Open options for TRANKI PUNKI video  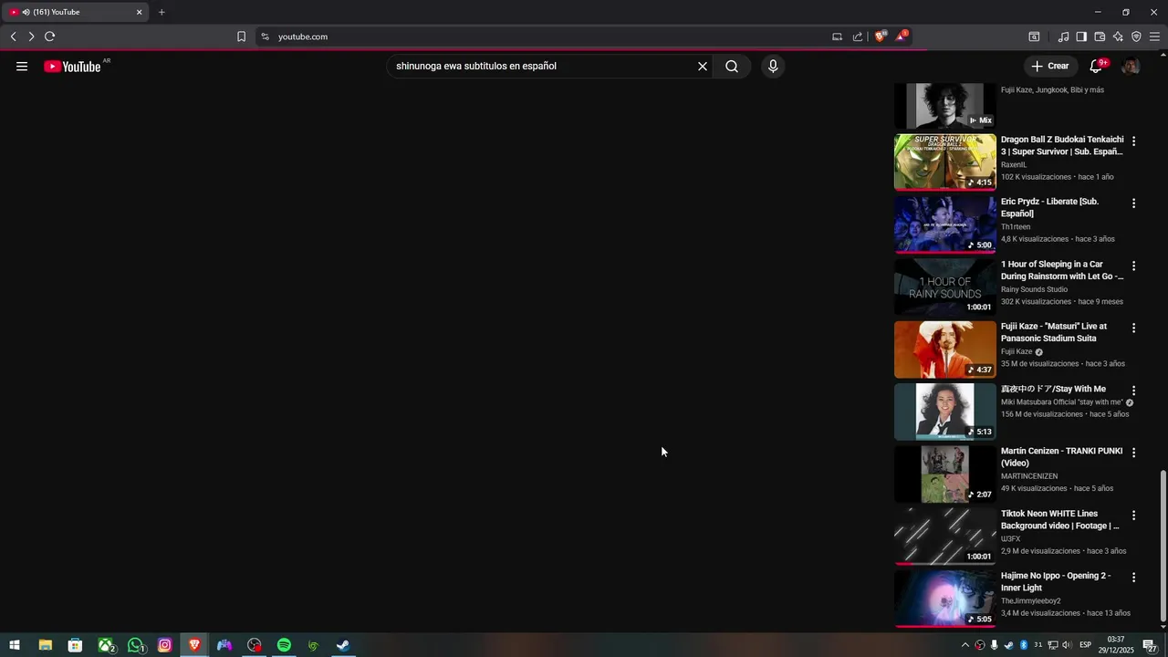[1134, 453]
